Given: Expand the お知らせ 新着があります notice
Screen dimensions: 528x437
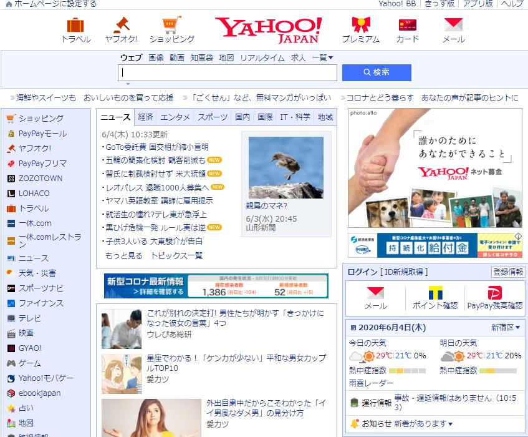Looking at the screenshot, I should (405, 423).
